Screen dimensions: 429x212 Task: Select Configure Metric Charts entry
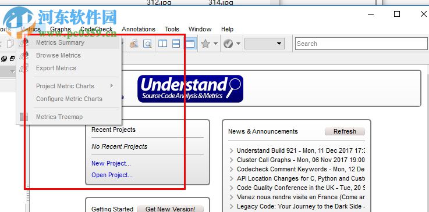coord(69,99)
